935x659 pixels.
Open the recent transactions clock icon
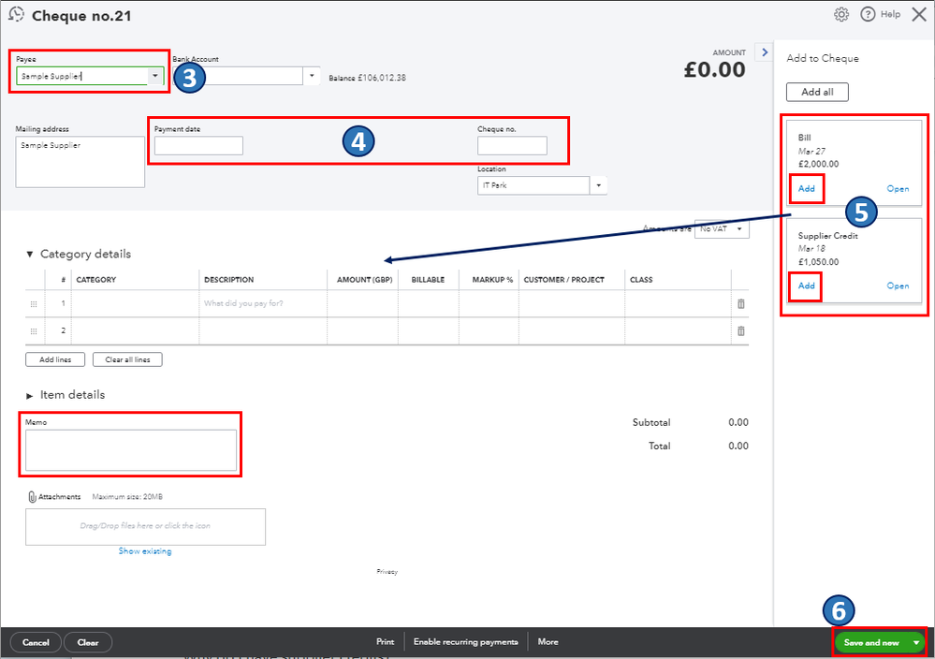[x=16, y=14]
